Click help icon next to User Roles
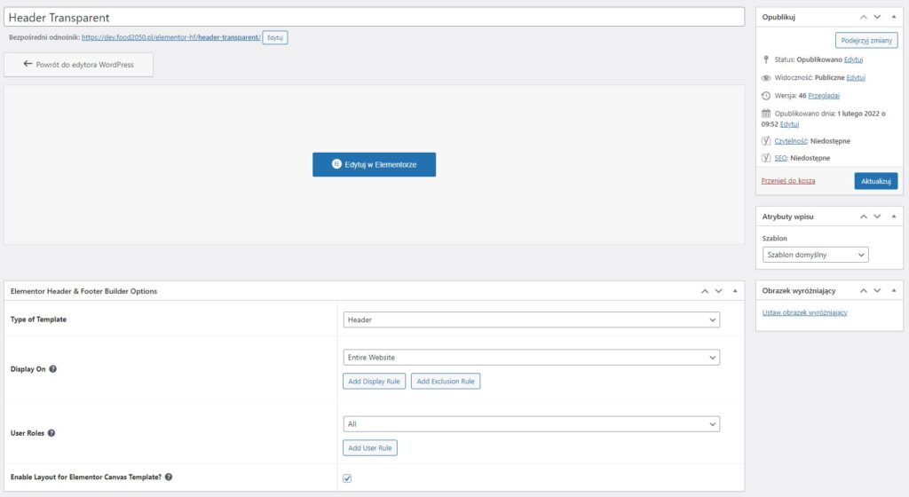This screenshot has height=497, width=909. [x=51, y=433]
